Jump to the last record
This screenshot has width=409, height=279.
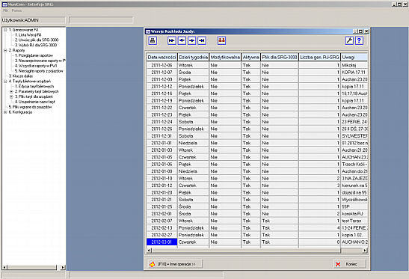(x=202, y=40)
